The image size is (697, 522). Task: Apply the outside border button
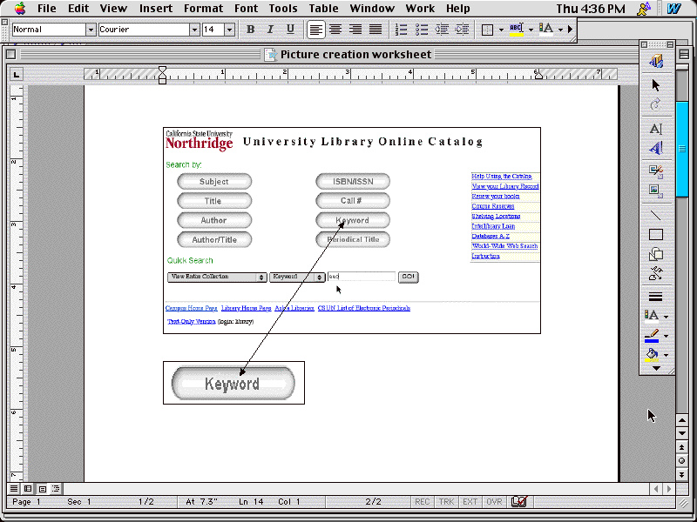[x=488, y=30]
